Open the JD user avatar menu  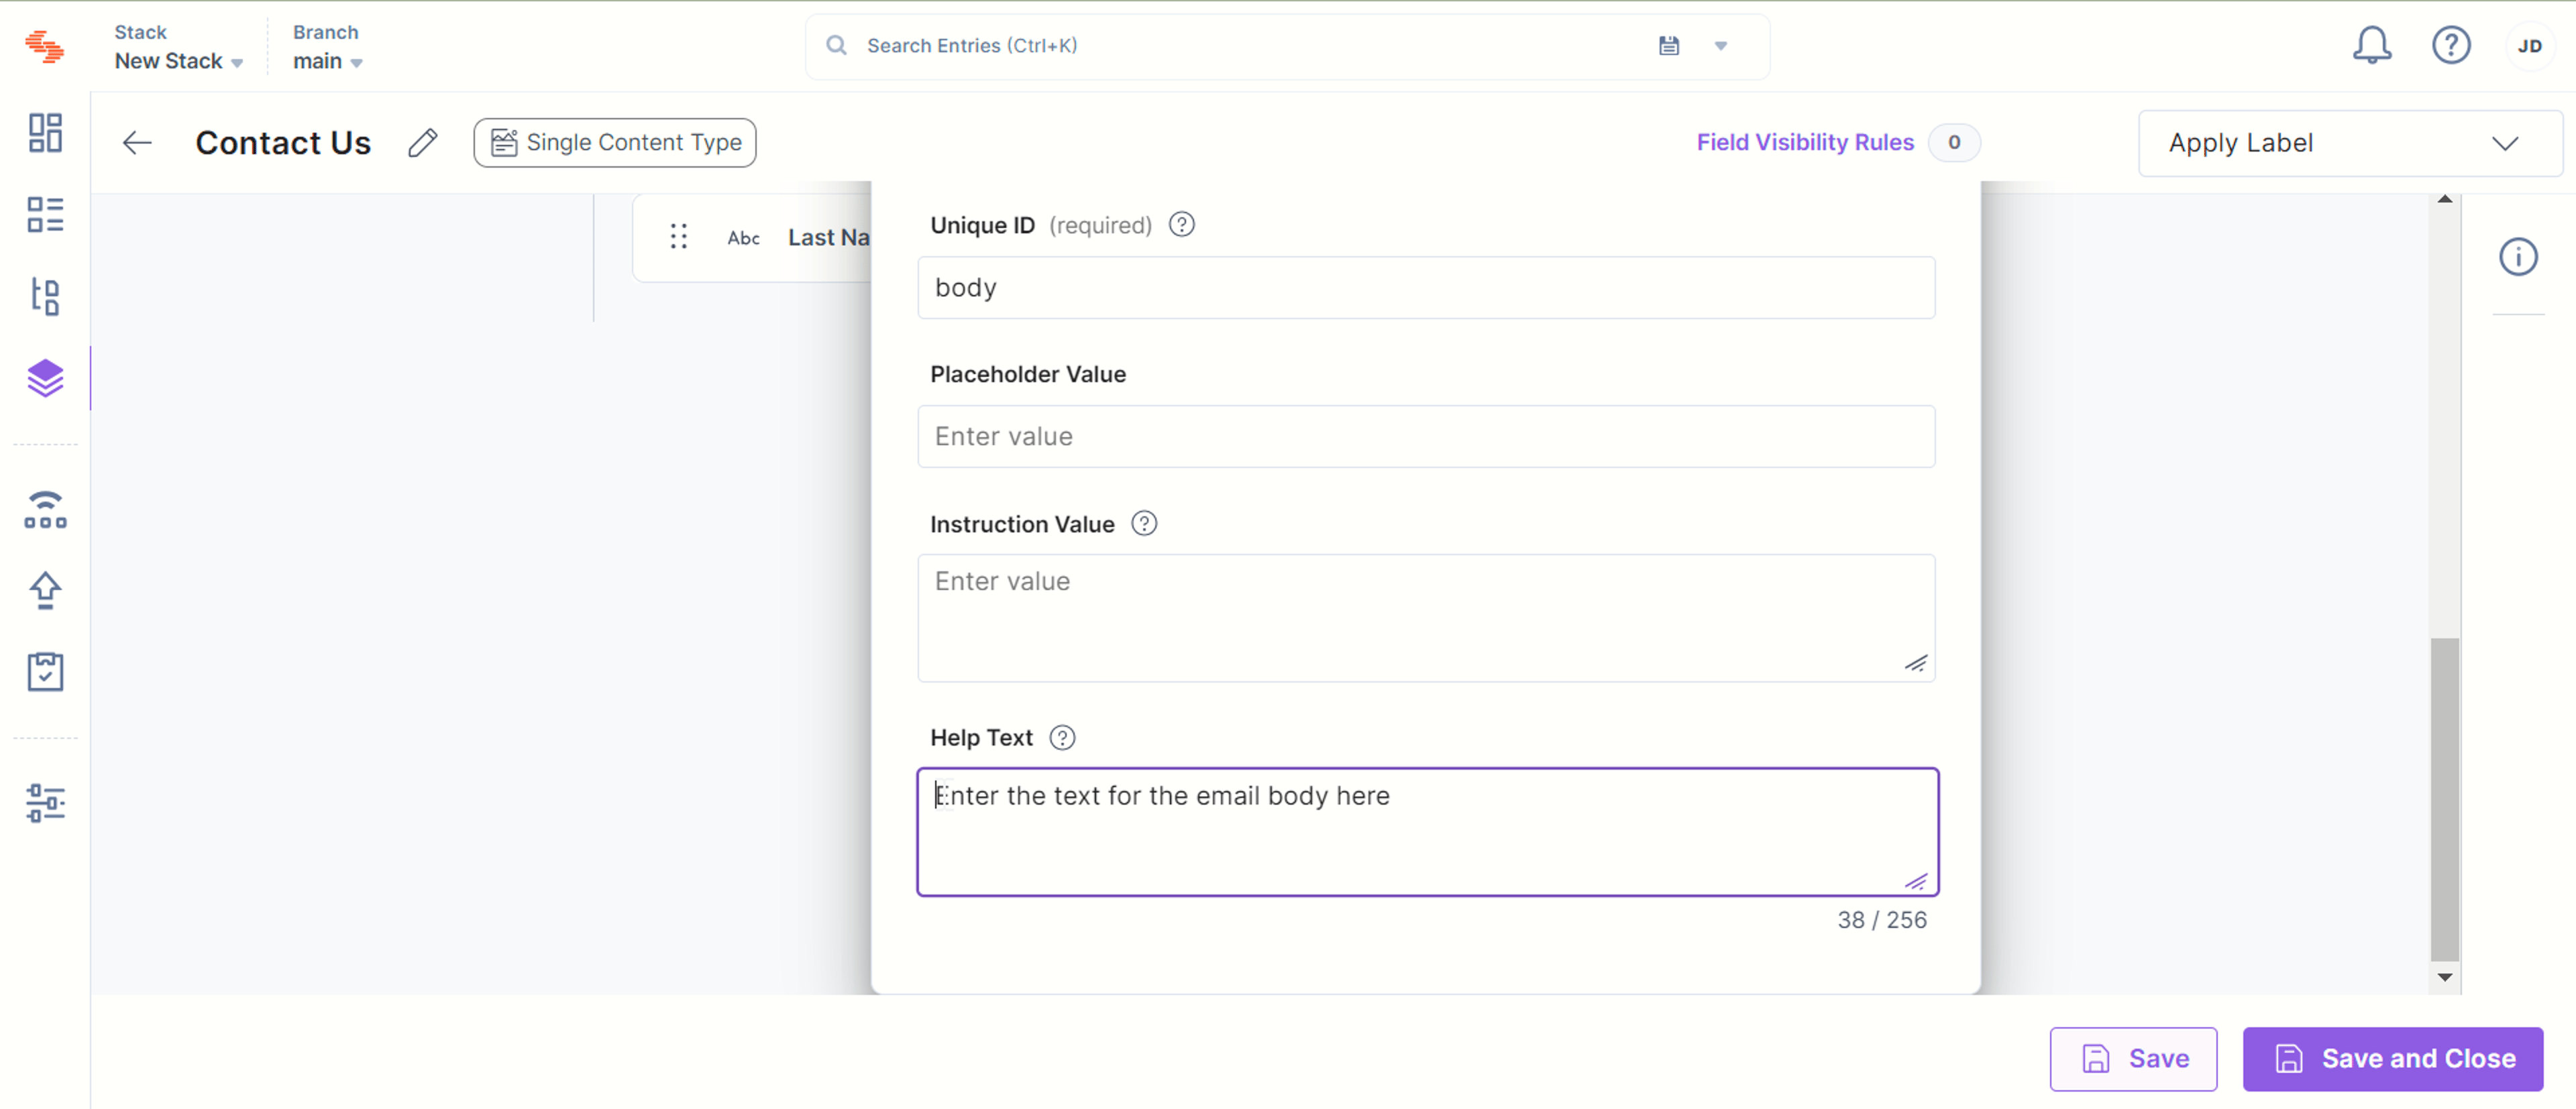[2529, 46]
